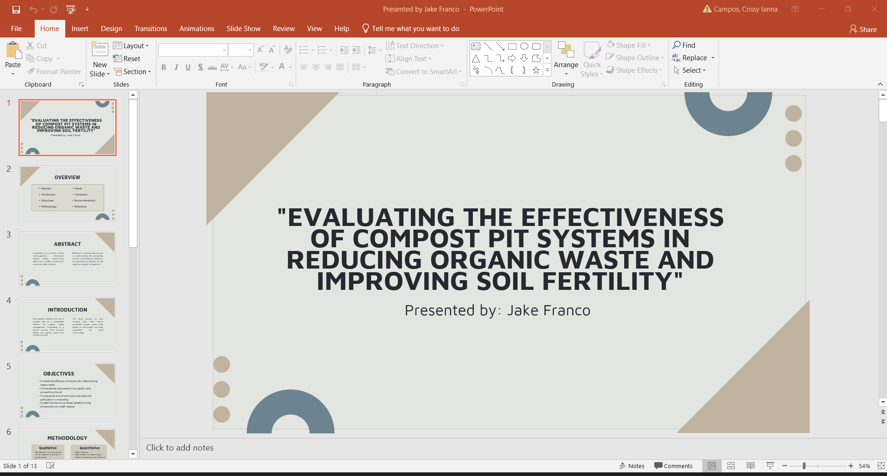Select the Find tool in Editing group
Viewport: 887px width, 476px height.
[684, 45]
